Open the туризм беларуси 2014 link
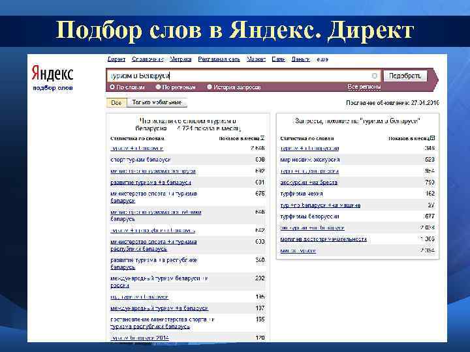This screenshot has height=352, width=470. click(x=140, y=338)
